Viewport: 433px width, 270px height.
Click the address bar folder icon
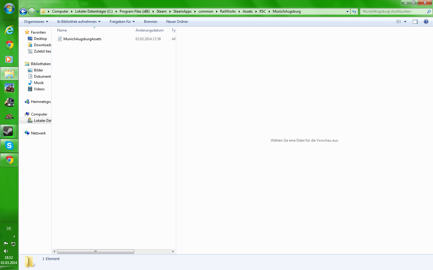[x=43, y=11]
